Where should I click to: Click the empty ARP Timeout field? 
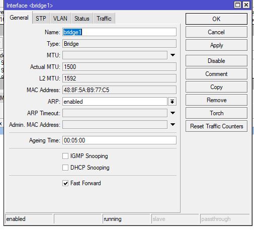[115, 113]
